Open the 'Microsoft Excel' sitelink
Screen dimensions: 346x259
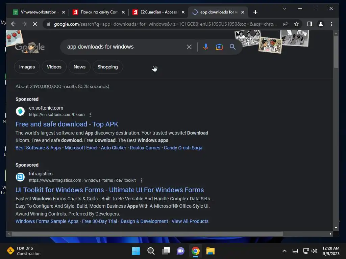[81, 148]
